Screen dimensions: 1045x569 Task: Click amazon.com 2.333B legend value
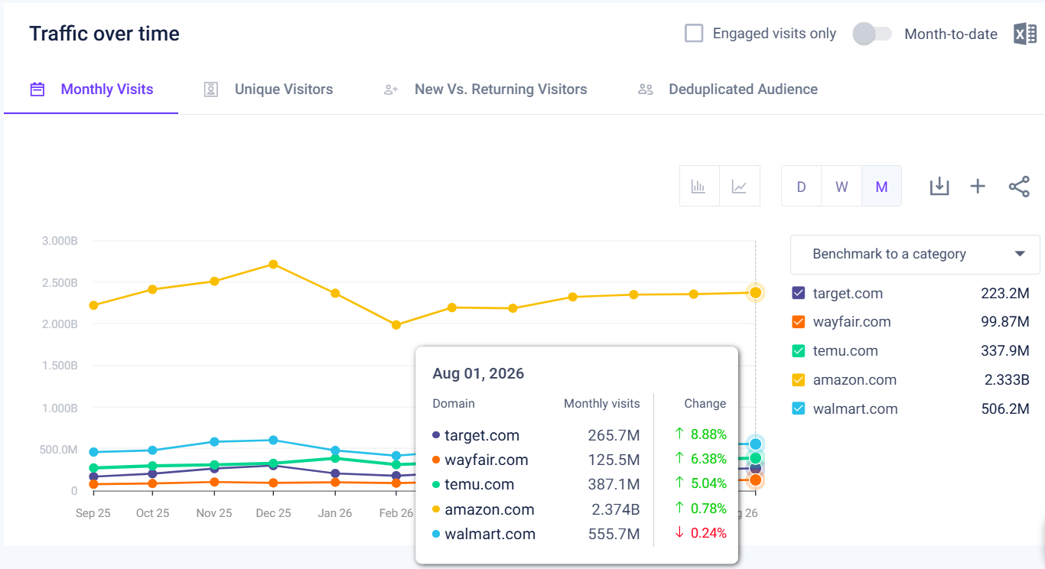click(x=1007, y=380)
